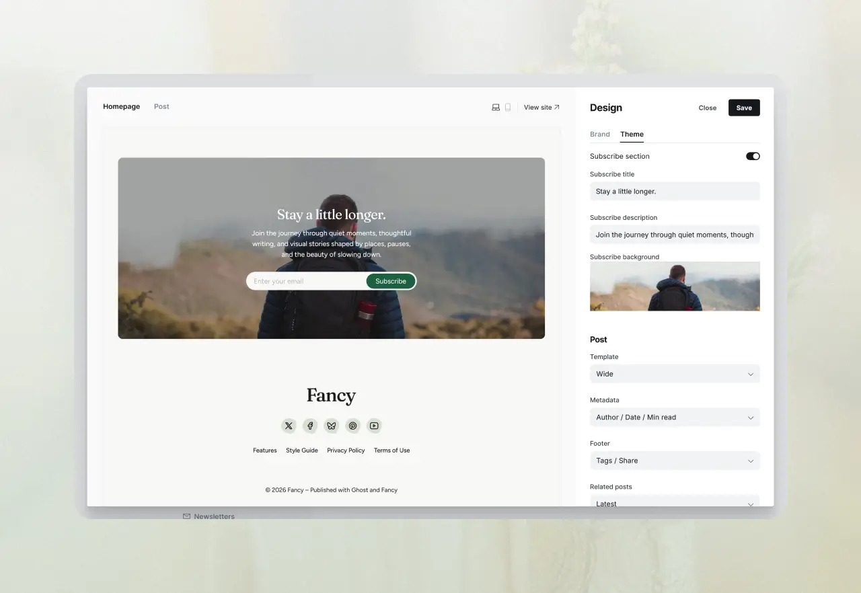Click the green Subscribe button
The image size is (861, 593).
[x=391, y=281]
